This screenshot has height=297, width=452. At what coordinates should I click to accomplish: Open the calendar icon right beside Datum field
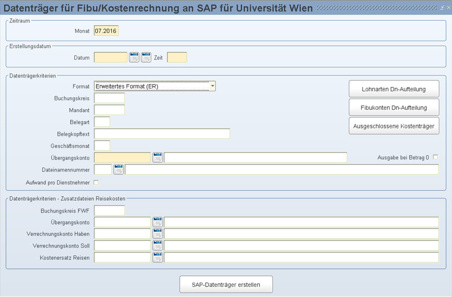[134, 57]
